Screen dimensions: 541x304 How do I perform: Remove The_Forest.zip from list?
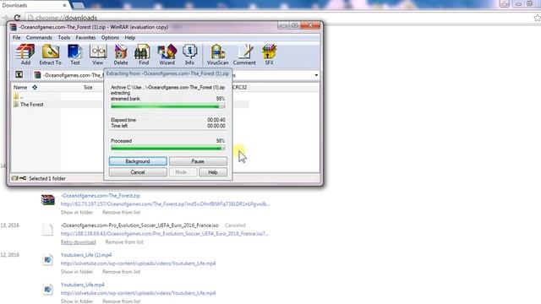(x=121, y=212)
